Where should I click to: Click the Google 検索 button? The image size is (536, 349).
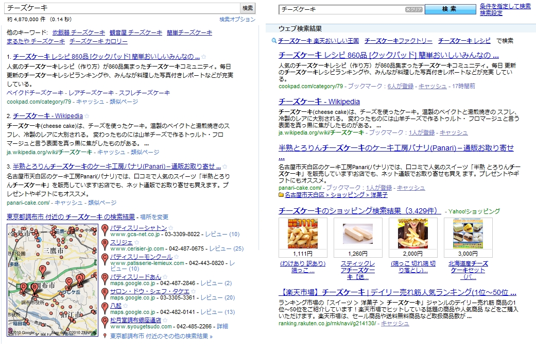coord(248,8)
